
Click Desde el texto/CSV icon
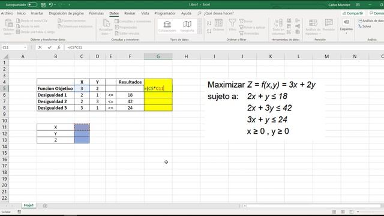click(18, 20)
